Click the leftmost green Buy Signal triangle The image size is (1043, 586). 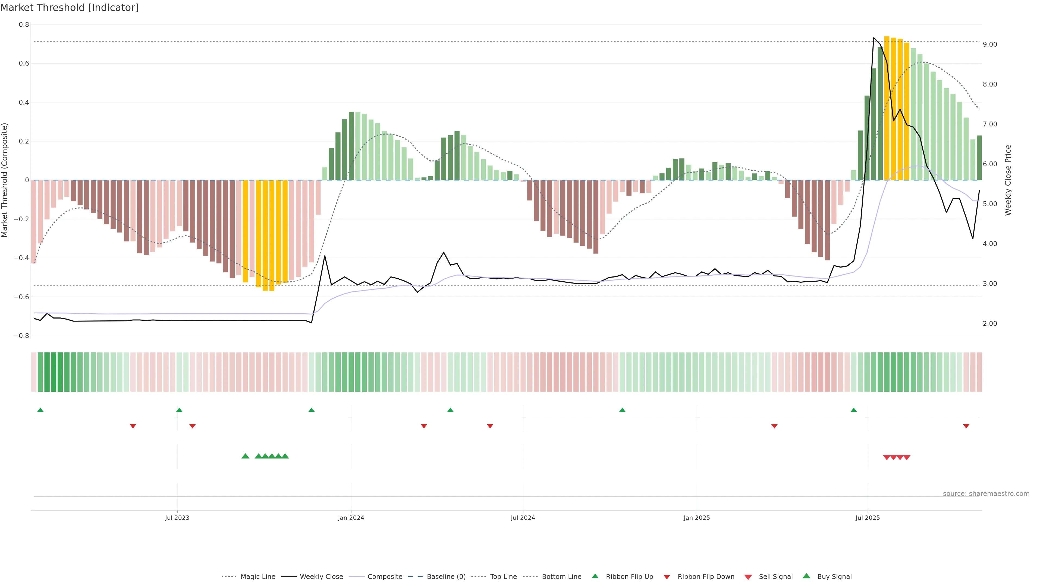[x=245, y=456]
